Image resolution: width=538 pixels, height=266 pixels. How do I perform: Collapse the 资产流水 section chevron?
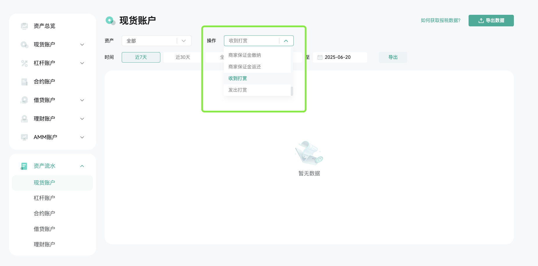pos(82,166)
